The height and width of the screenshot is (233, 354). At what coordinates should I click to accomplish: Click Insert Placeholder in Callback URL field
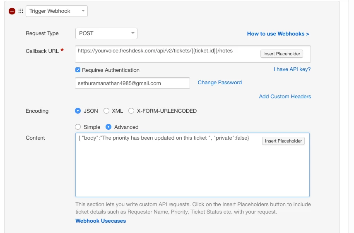pyautogui.click(x=282, y=54)
